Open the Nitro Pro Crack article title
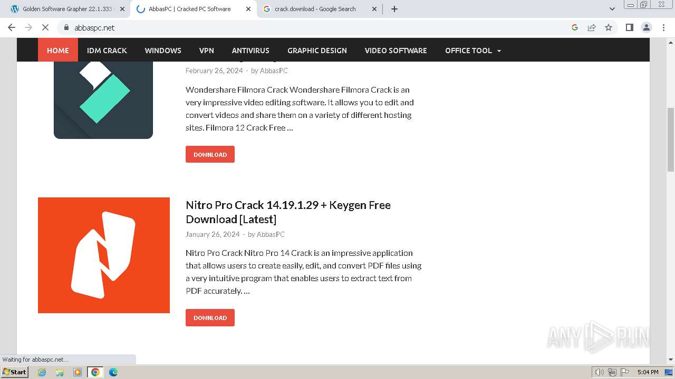Screen dimensions: 675x379 pos(288,212)
